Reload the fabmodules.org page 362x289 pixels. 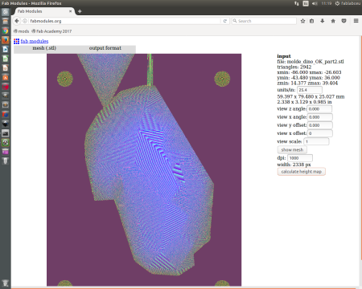225,21
